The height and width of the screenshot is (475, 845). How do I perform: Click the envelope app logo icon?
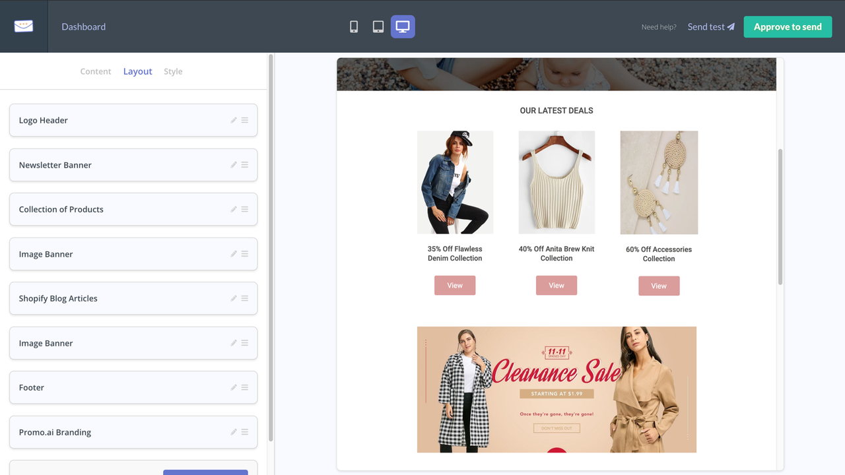(x=24, y=26)
